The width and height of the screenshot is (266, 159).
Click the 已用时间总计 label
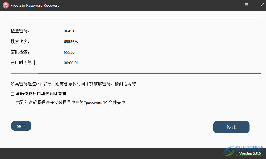pyautogui.click(x=24, y=63)
